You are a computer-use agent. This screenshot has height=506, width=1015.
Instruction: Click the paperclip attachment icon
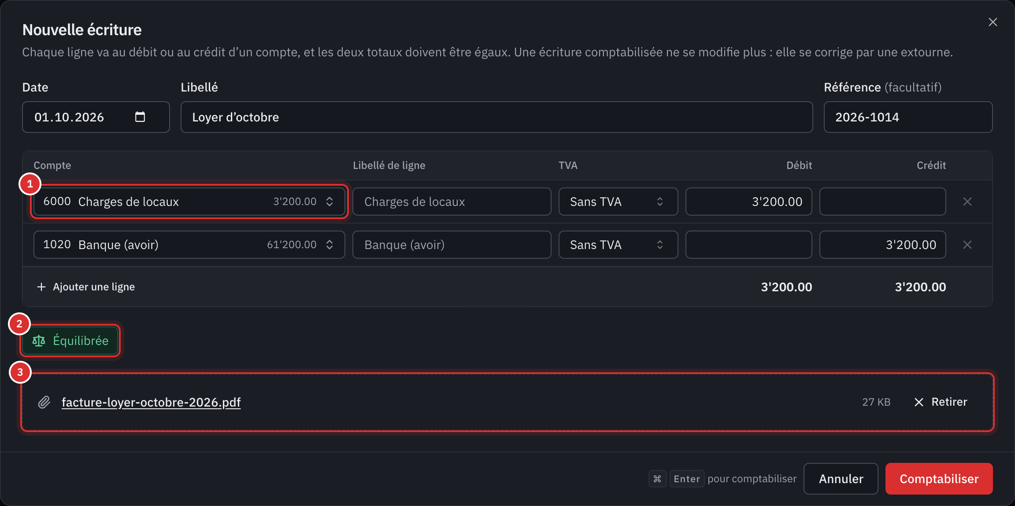click(44, 402)
